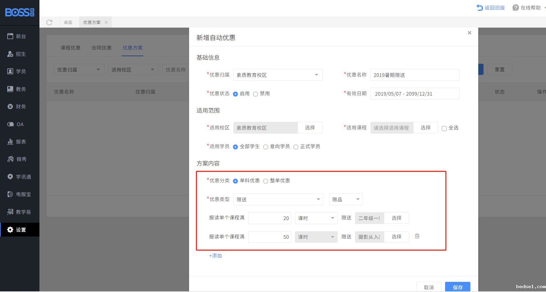Click the 重置 button in background
Viewport: 546px width, 292px height.
[x=500, y=70]
